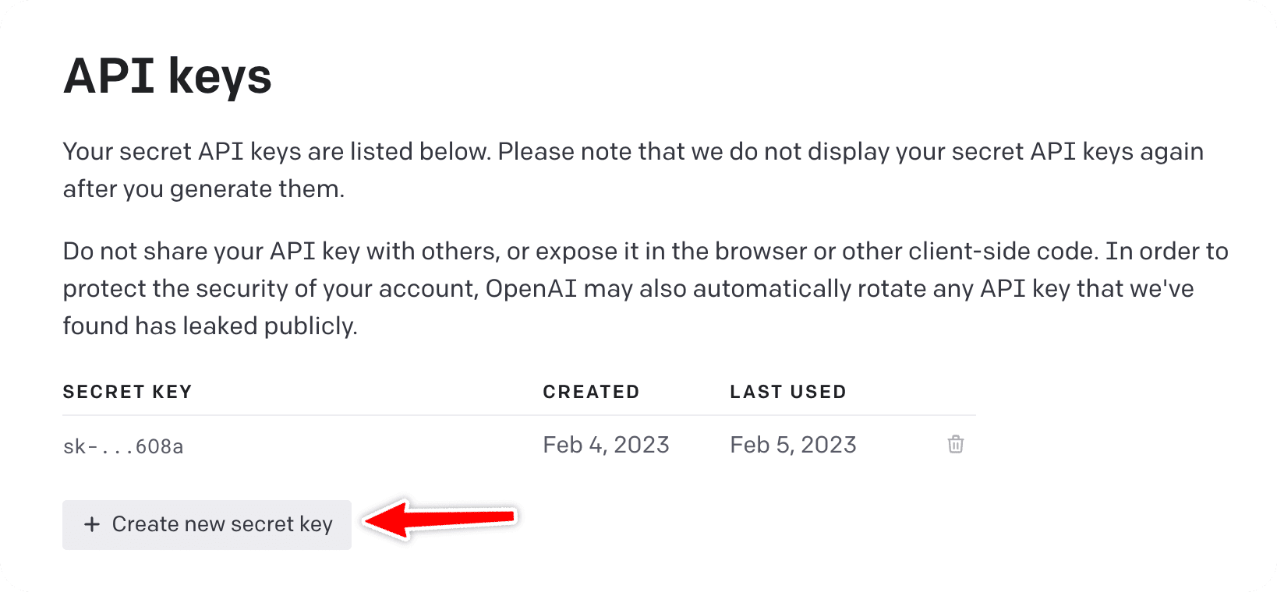The height and width of the screenshot is (592, 1277).
Task: Click 'Create new secret key' button
Action: click(x=207, y=524)
